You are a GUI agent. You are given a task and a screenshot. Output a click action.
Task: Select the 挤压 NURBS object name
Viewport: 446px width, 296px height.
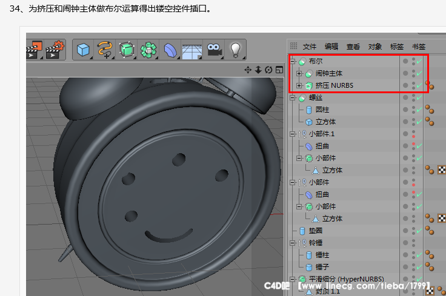334,85
